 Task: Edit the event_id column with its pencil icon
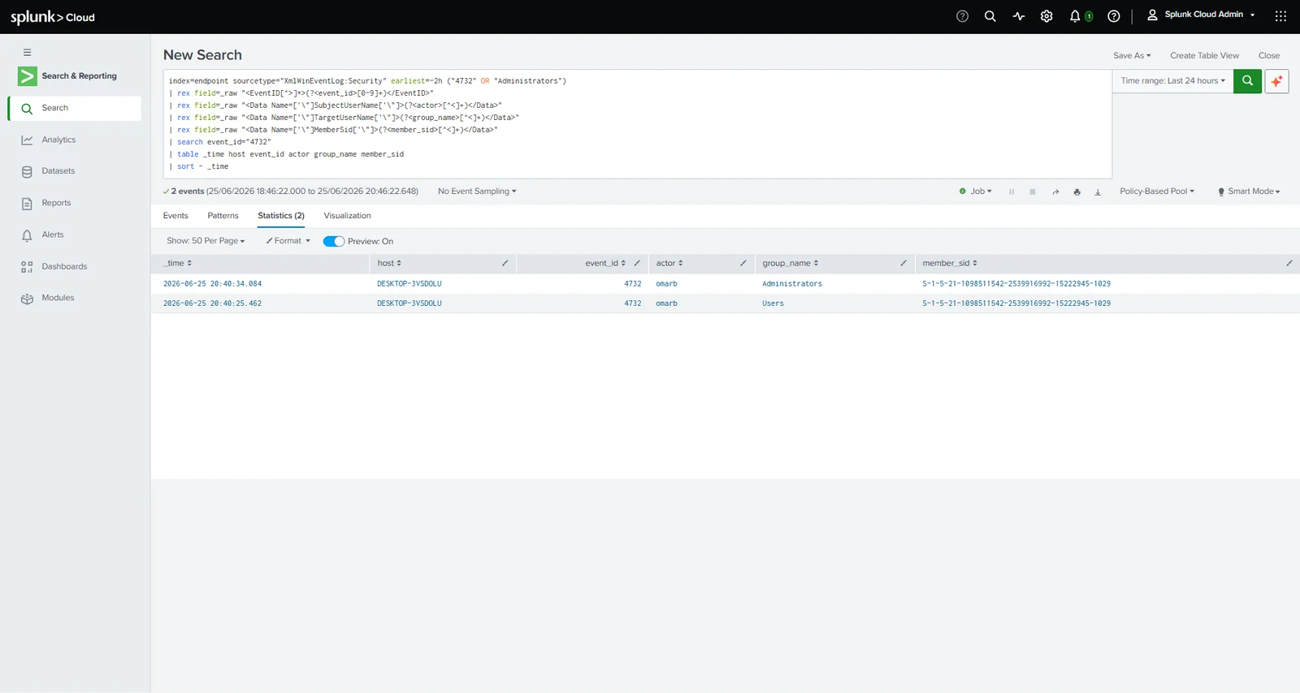coord(637,263)
